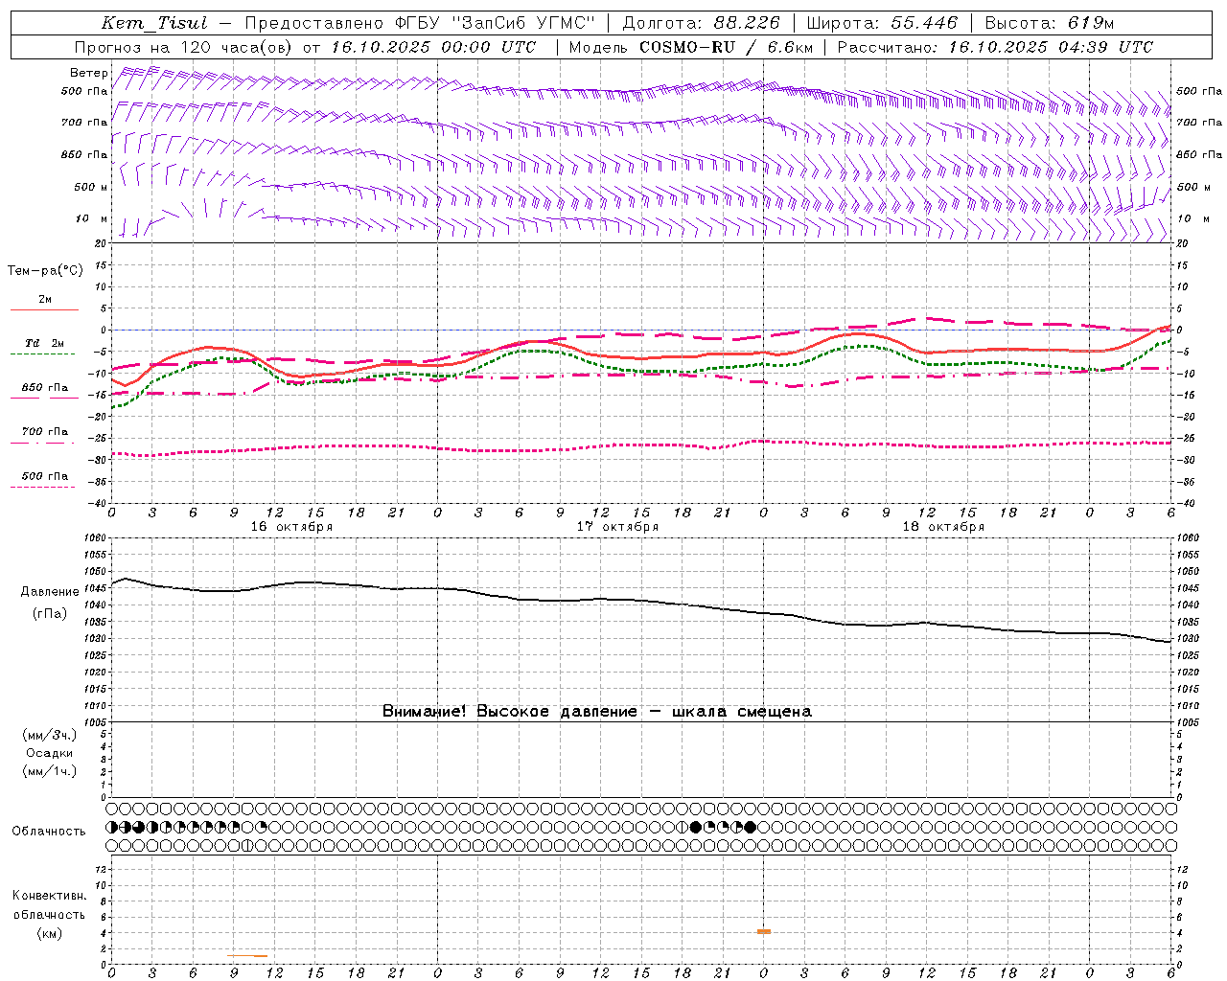Image resolution: width=1227 pixels, height=981 pixels.
Task: Select the model name COSMO-RU / 6.6км
Action: coord(727,47)
